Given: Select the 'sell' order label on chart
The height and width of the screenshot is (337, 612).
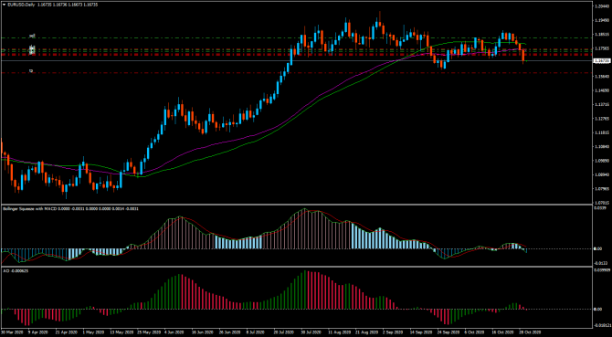Looking at the screenshot, I should click(x=32, y=36).
